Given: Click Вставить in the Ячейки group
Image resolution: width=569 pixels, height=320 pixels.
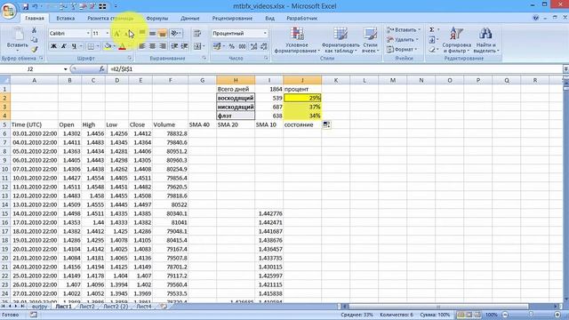Looking at the screenshot, I should (x=404, y=29).
